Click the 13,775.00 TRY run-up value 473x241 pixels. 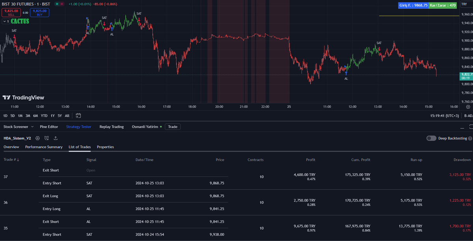[410, 226]
